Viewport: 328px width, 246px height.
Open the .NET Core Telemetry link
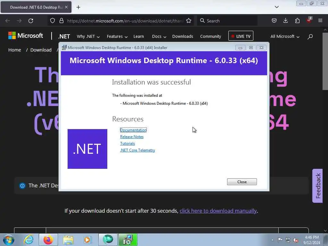point(137,150)
